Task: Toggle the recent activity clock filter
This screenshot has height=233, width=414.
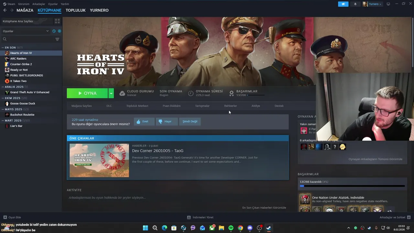Action: click(54, 31)
